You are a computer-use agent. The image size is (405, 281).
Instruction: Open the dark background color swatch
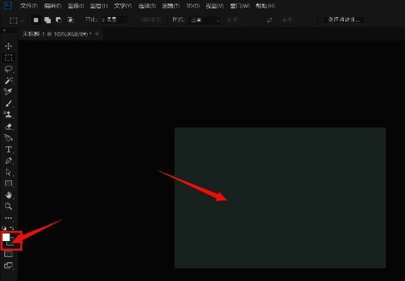coord(11,243)
